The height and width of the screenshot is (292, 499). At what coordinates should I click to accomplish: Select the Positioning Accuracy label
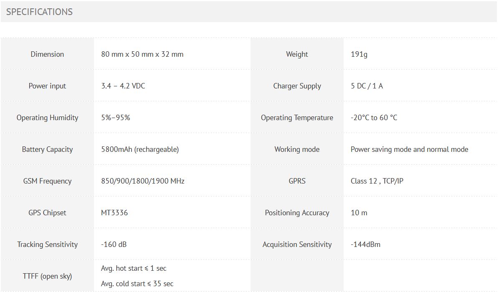pos(297,213)
